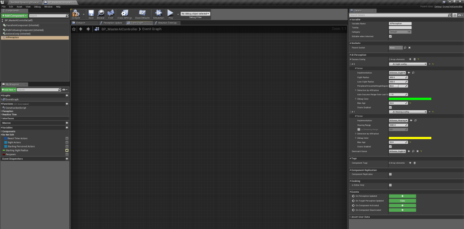The image size is (464, 229).
Task: Save the blueprint with Save icon
Action: click(x=91, y=14)
